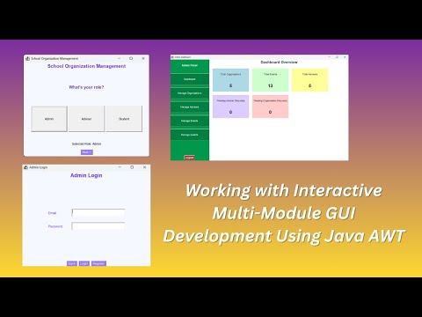
Task: Click the 'Selected Role: Admin' text
Action: (x=86, y=144)
